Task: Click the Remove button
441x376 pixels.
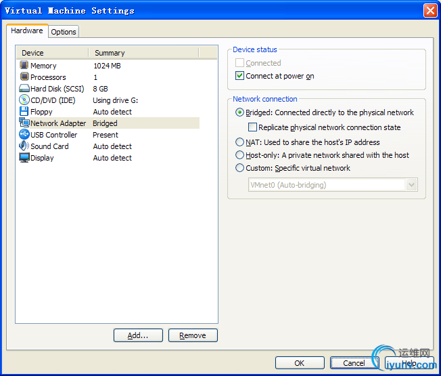Action: click(x=193, y=335)
